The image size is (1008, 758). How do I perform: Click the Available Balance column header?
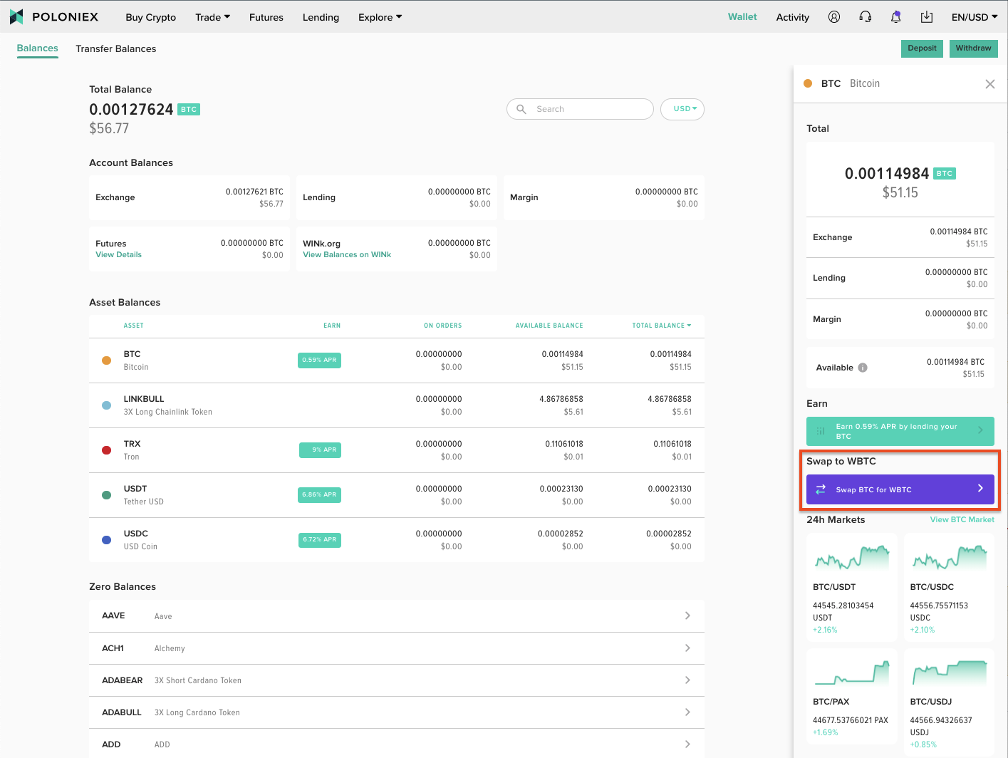coord(549,326)
